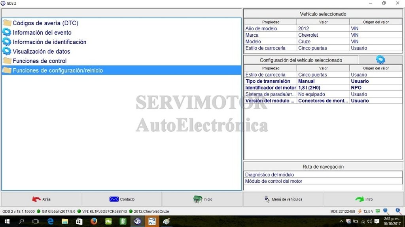The width and height of the screenshot is (405, 227).
Task: Click the Año de modelo cell
Action: 271,28
